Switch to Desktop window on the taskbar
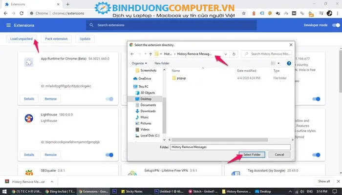Viewport: 342px width, 195px height. tap(263, 192)
